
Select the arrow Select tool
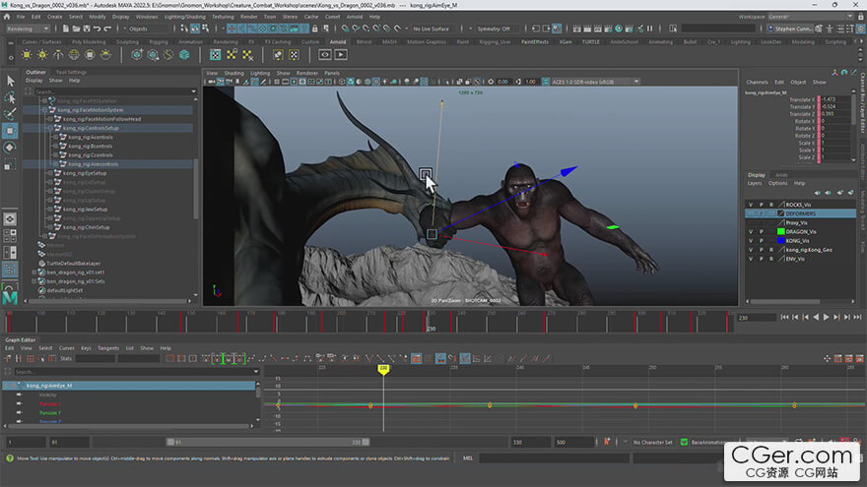(x=10, y=81)
